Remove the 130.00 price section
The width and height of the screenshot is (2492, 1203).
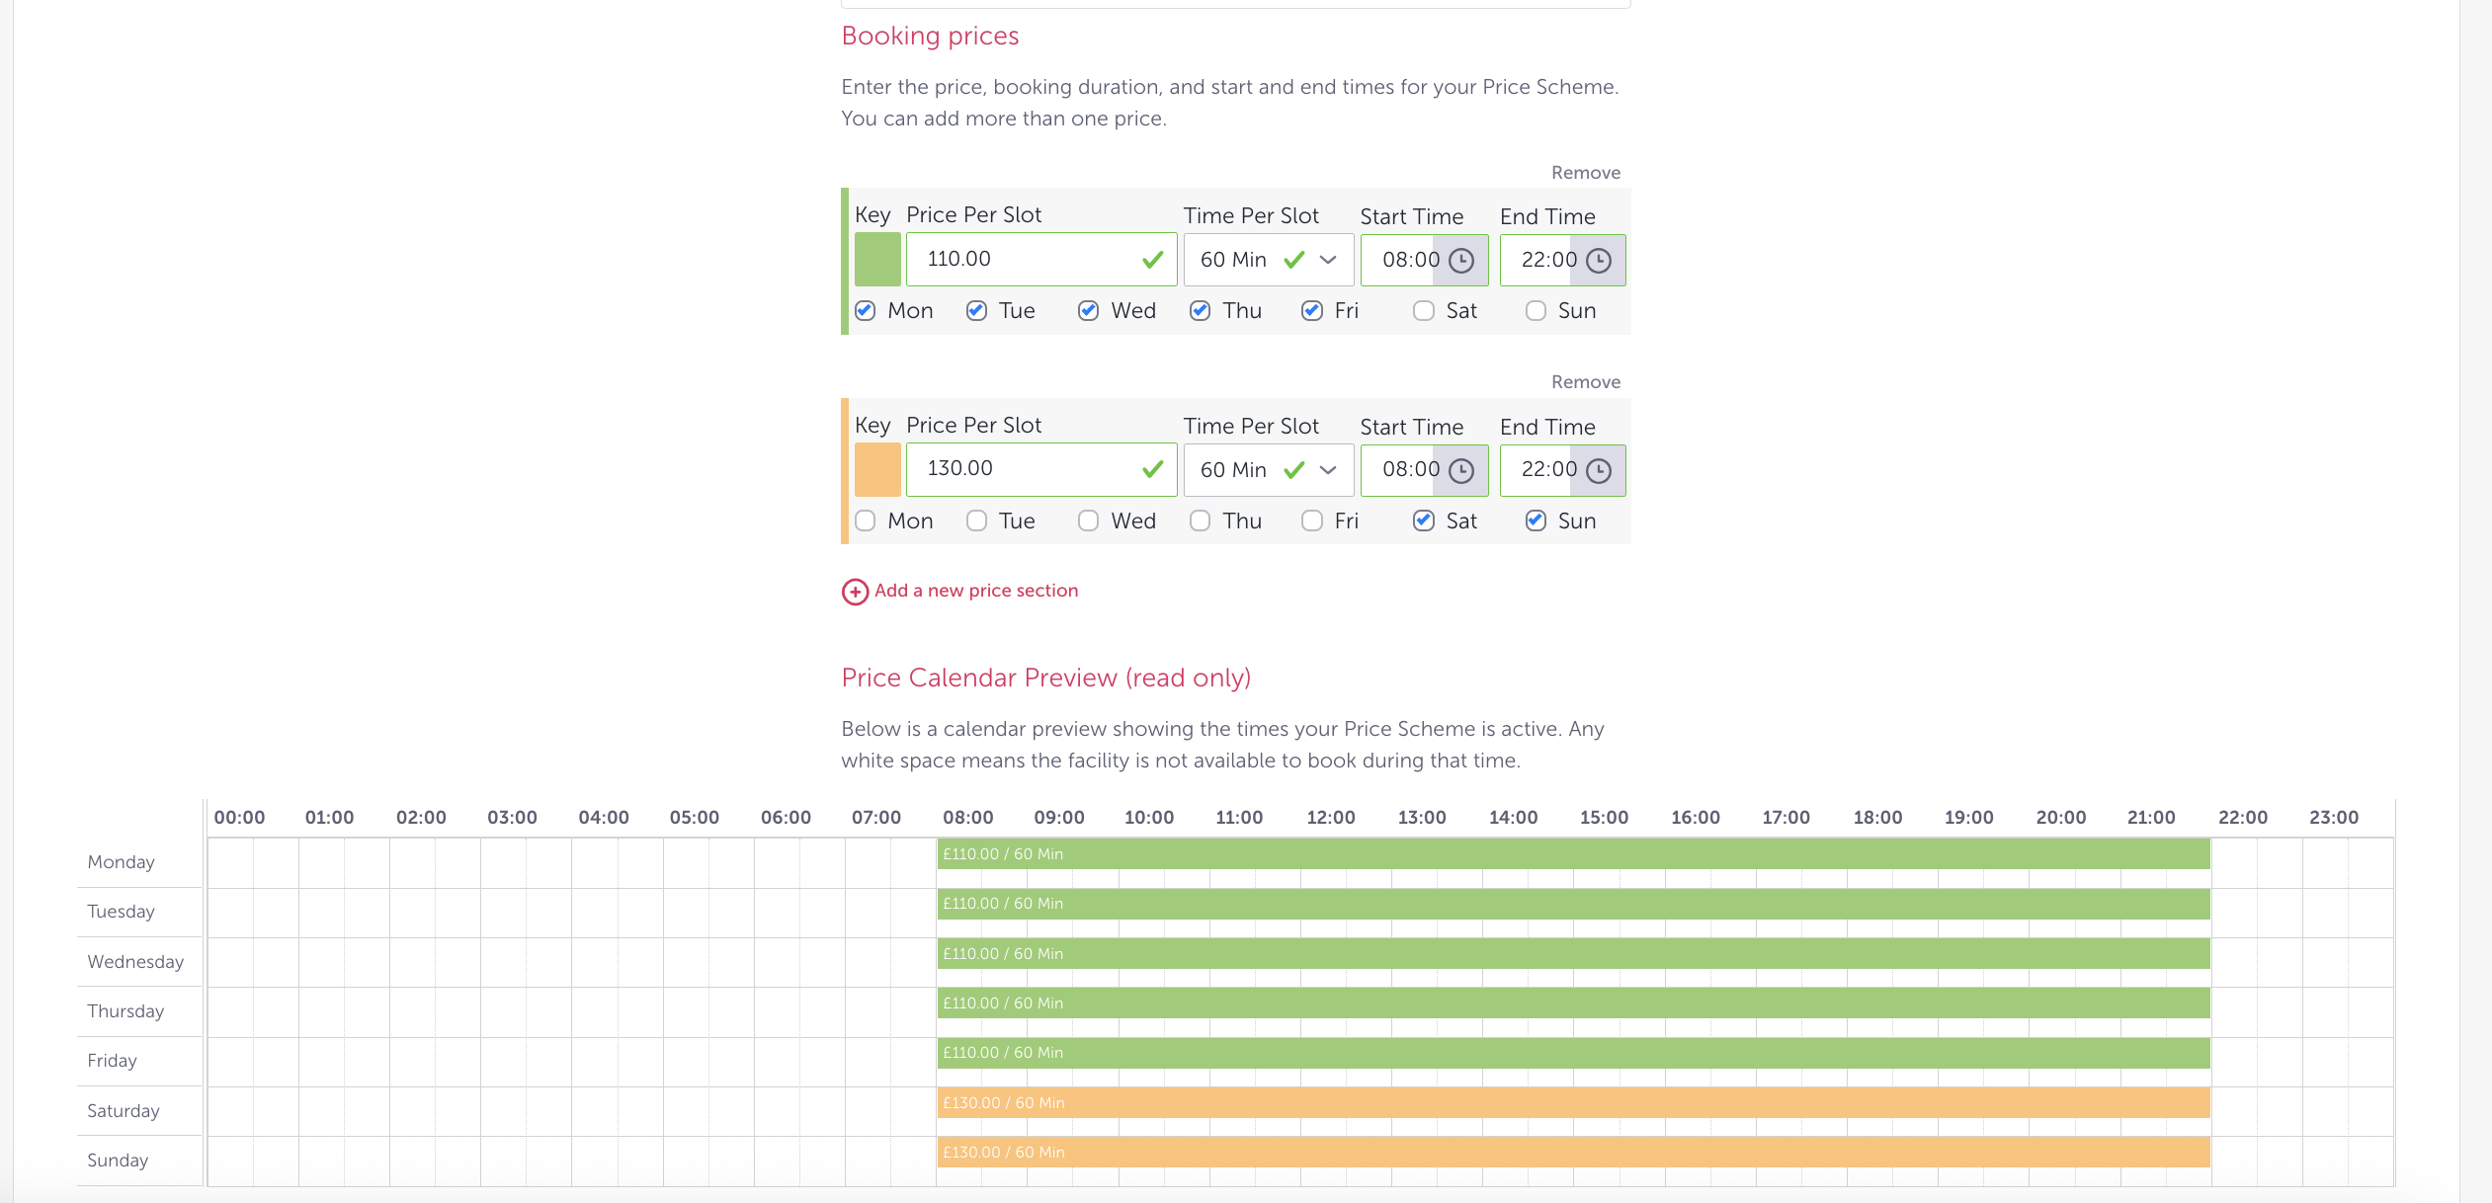pos(1585,382)
